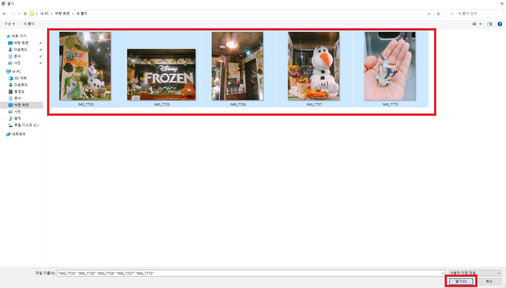This screenshot has width=506, height=288.
Task: Change the view mode icon
Action: tap(474, 24)
